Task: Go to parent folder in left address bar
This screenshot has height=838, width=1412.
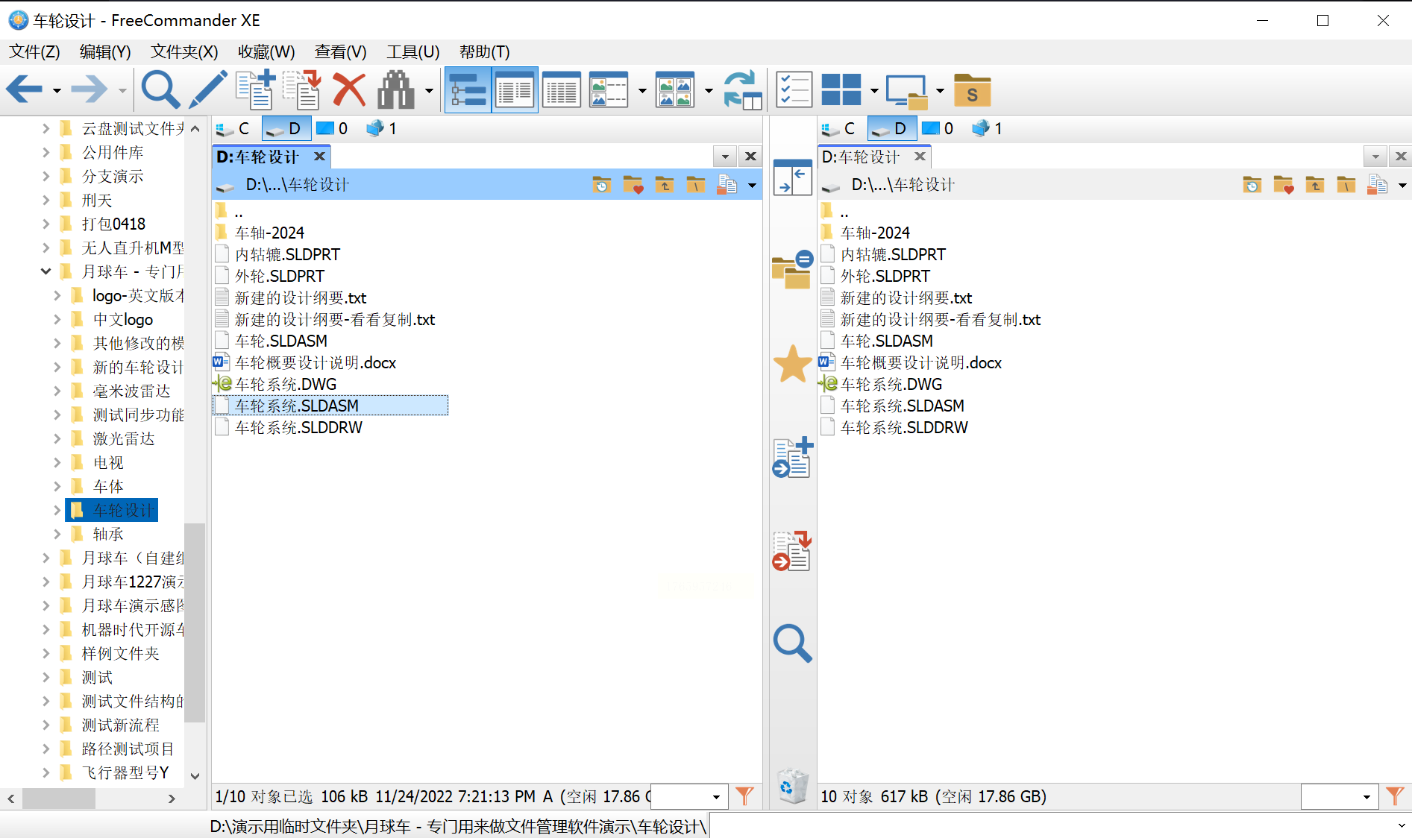Action: (x=665, y=185)
